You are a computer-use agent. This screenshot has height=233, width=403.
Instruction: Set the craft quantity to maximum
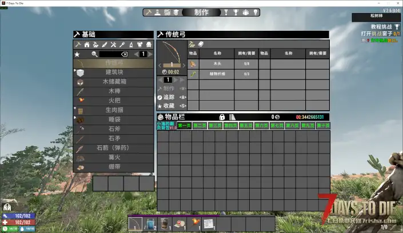click(x=182, y=80)
